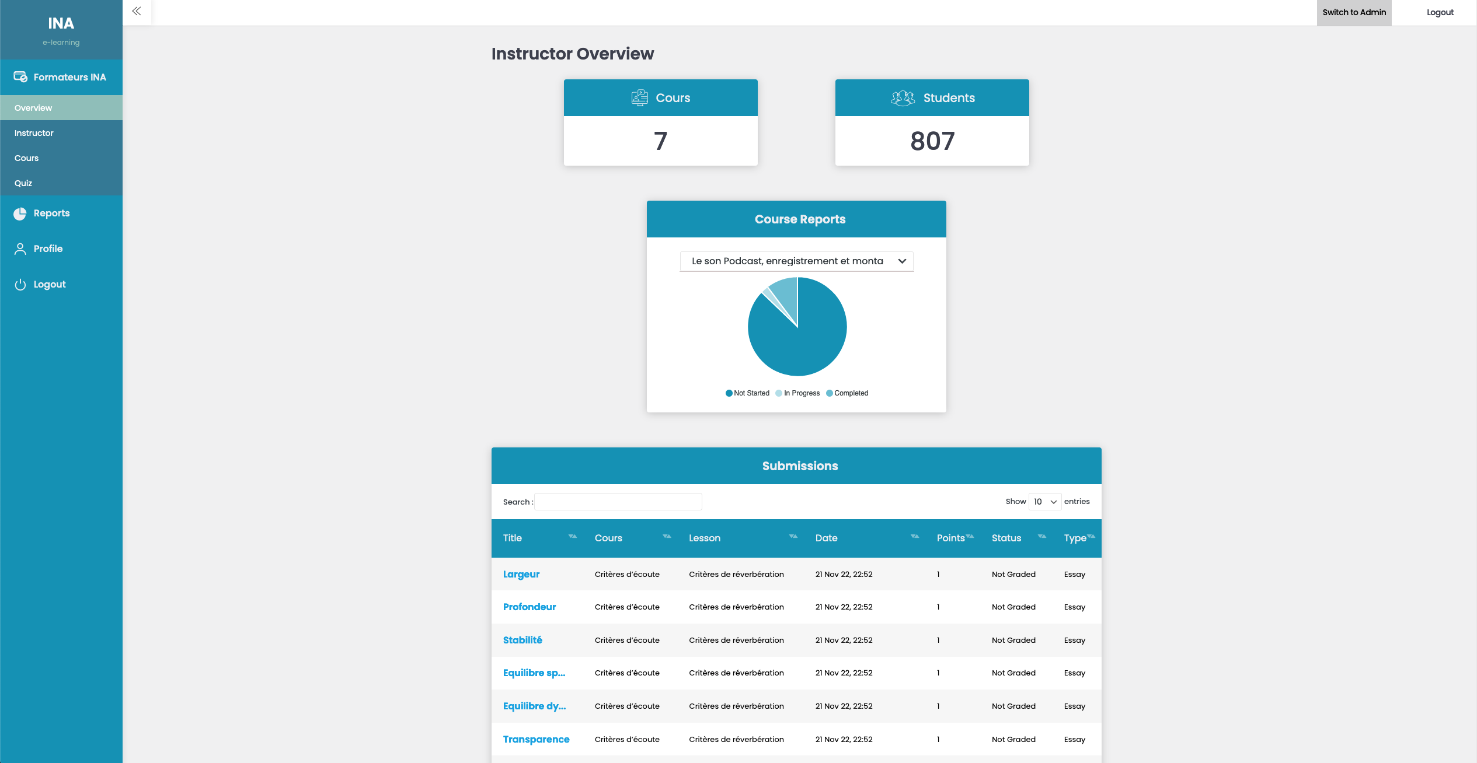Open the Instructor sidebar menu item
1477x763 pixels.
point(34,133)
